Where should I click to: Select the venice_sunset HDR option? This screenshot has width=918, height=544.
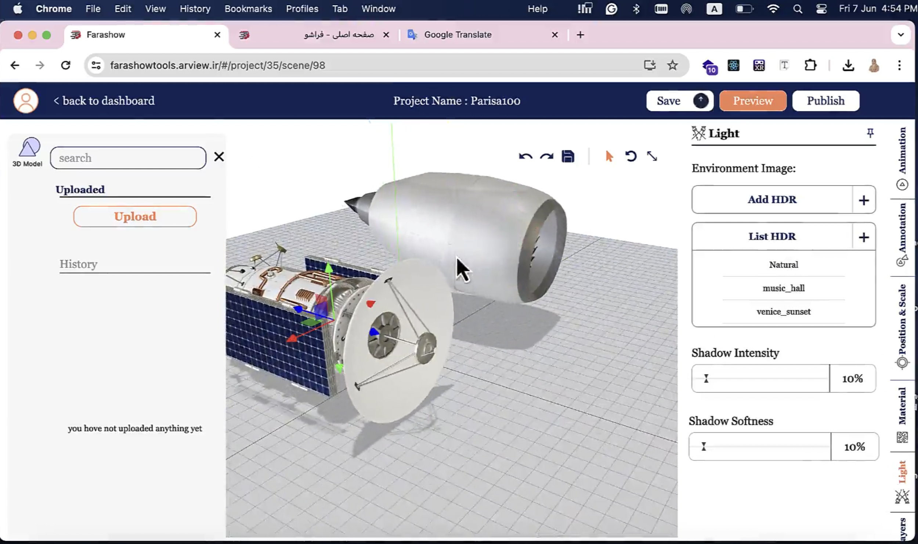(x=783, y=312)
